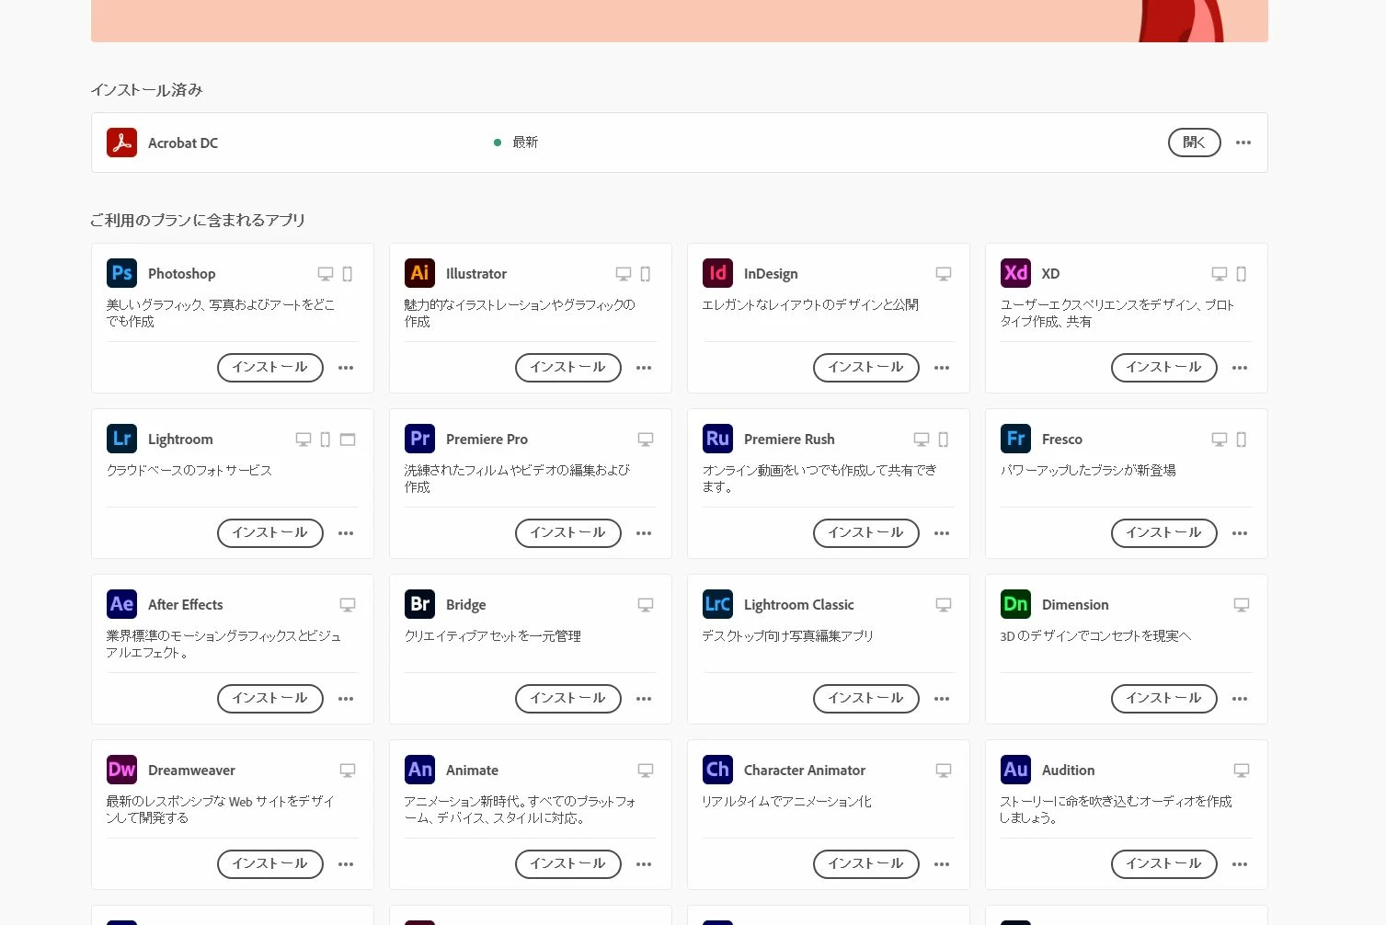The height and width of the screenshot is (925, 1386).
Task: Click the Lightroom Classic title text
Action: click(x=798, y=604)
